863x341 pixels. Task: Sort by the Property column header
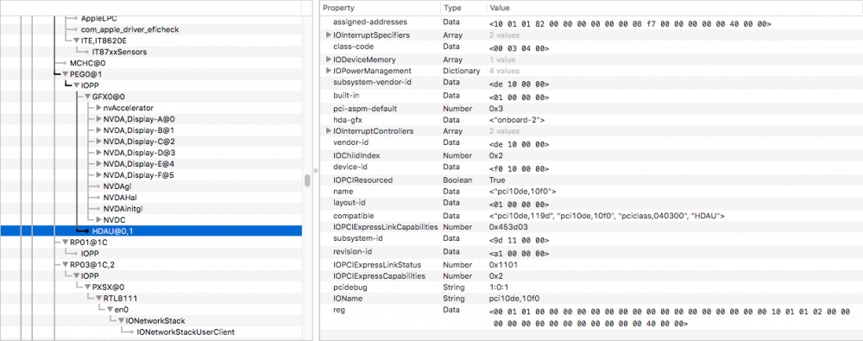coord(381,8)
